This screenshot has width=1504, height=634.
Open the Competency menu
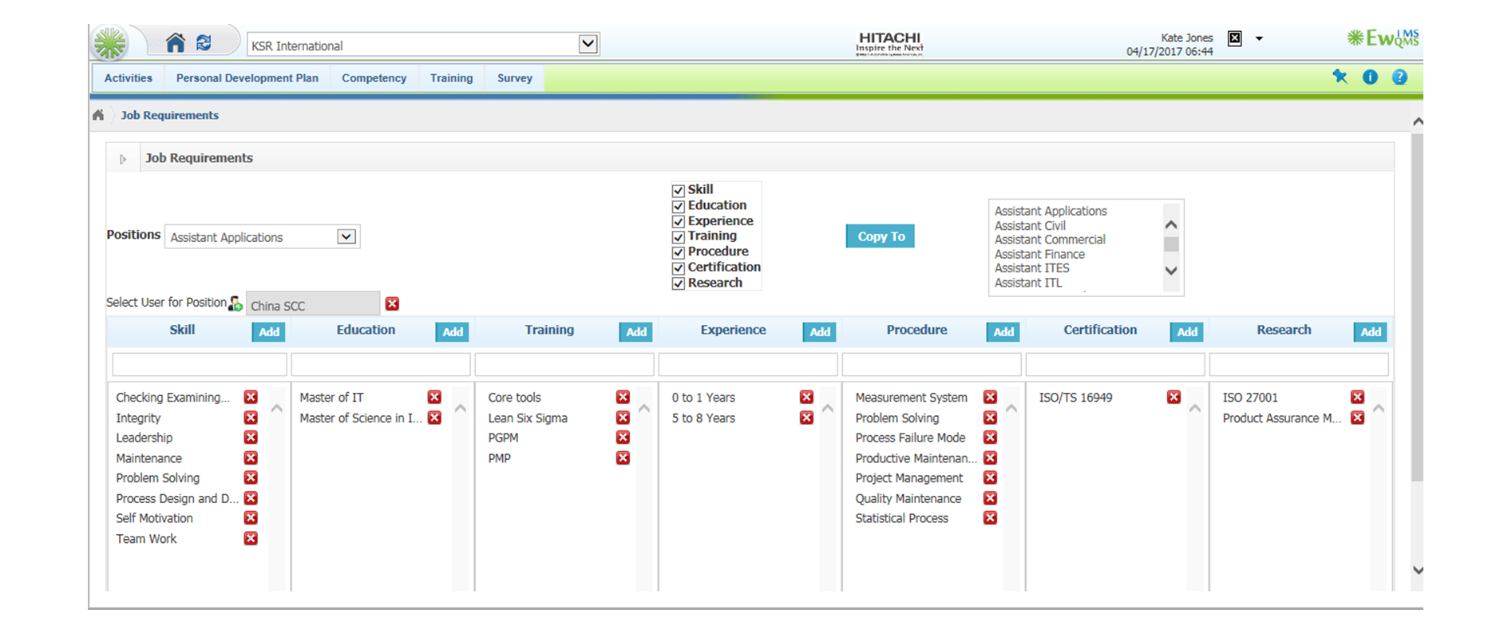[374, 78]
